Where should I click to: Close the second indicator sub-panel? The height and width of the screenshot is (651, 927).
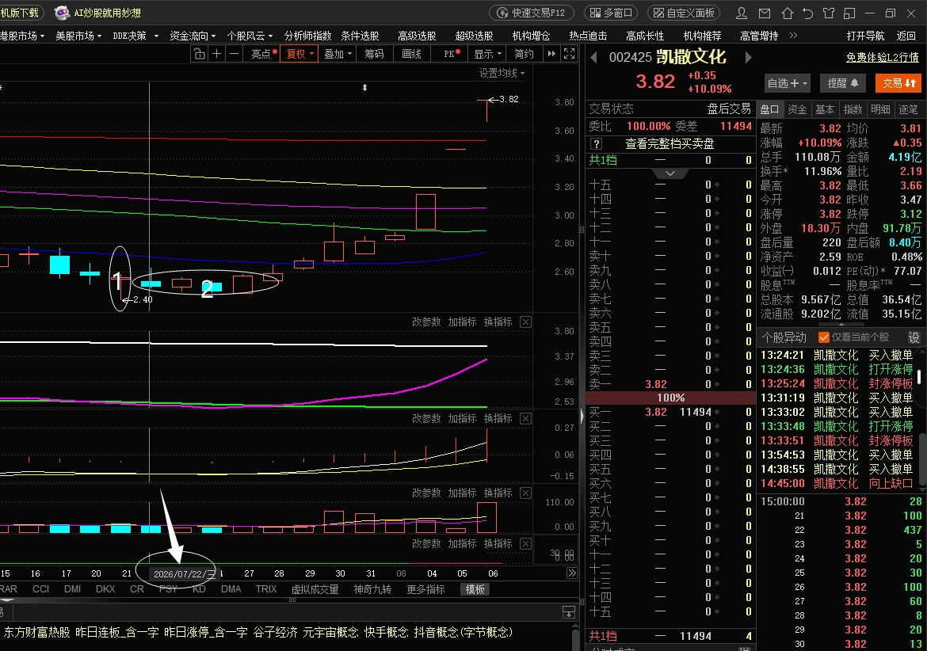point(525,418)
